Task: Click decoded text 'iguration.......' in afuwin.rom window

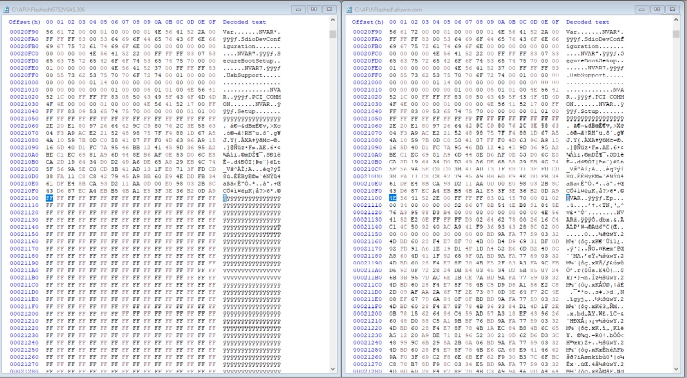Action: click(x=595, y=47)
